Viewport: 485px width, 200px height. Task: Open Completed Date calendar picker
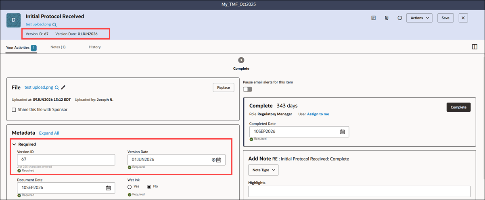point(342,131)
